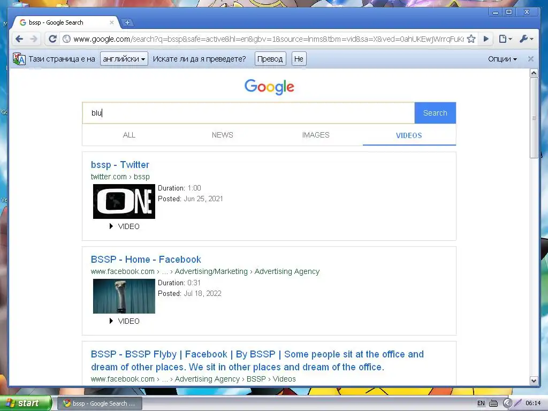This screenshot has width=548, height=411.
Task: Expand VIDEO under the Facebook Home result
Action: 124,321
